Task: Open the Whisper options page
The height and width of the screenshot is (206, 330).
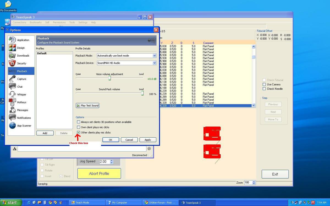Action: [21, 94]
